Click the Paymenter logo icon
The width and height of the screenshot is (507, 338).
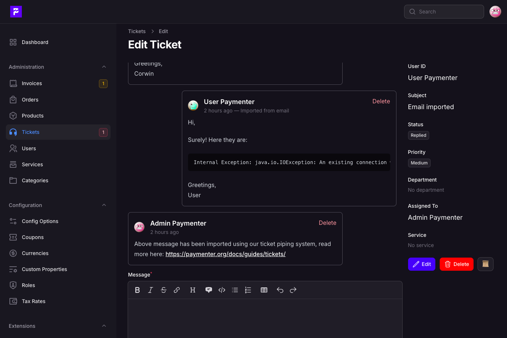coord(16,12)
